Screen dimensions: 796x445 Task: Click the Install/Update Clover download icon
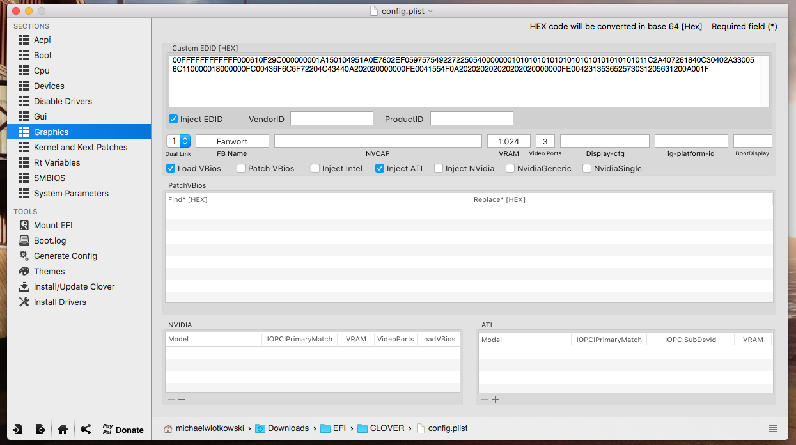(24, 286)
